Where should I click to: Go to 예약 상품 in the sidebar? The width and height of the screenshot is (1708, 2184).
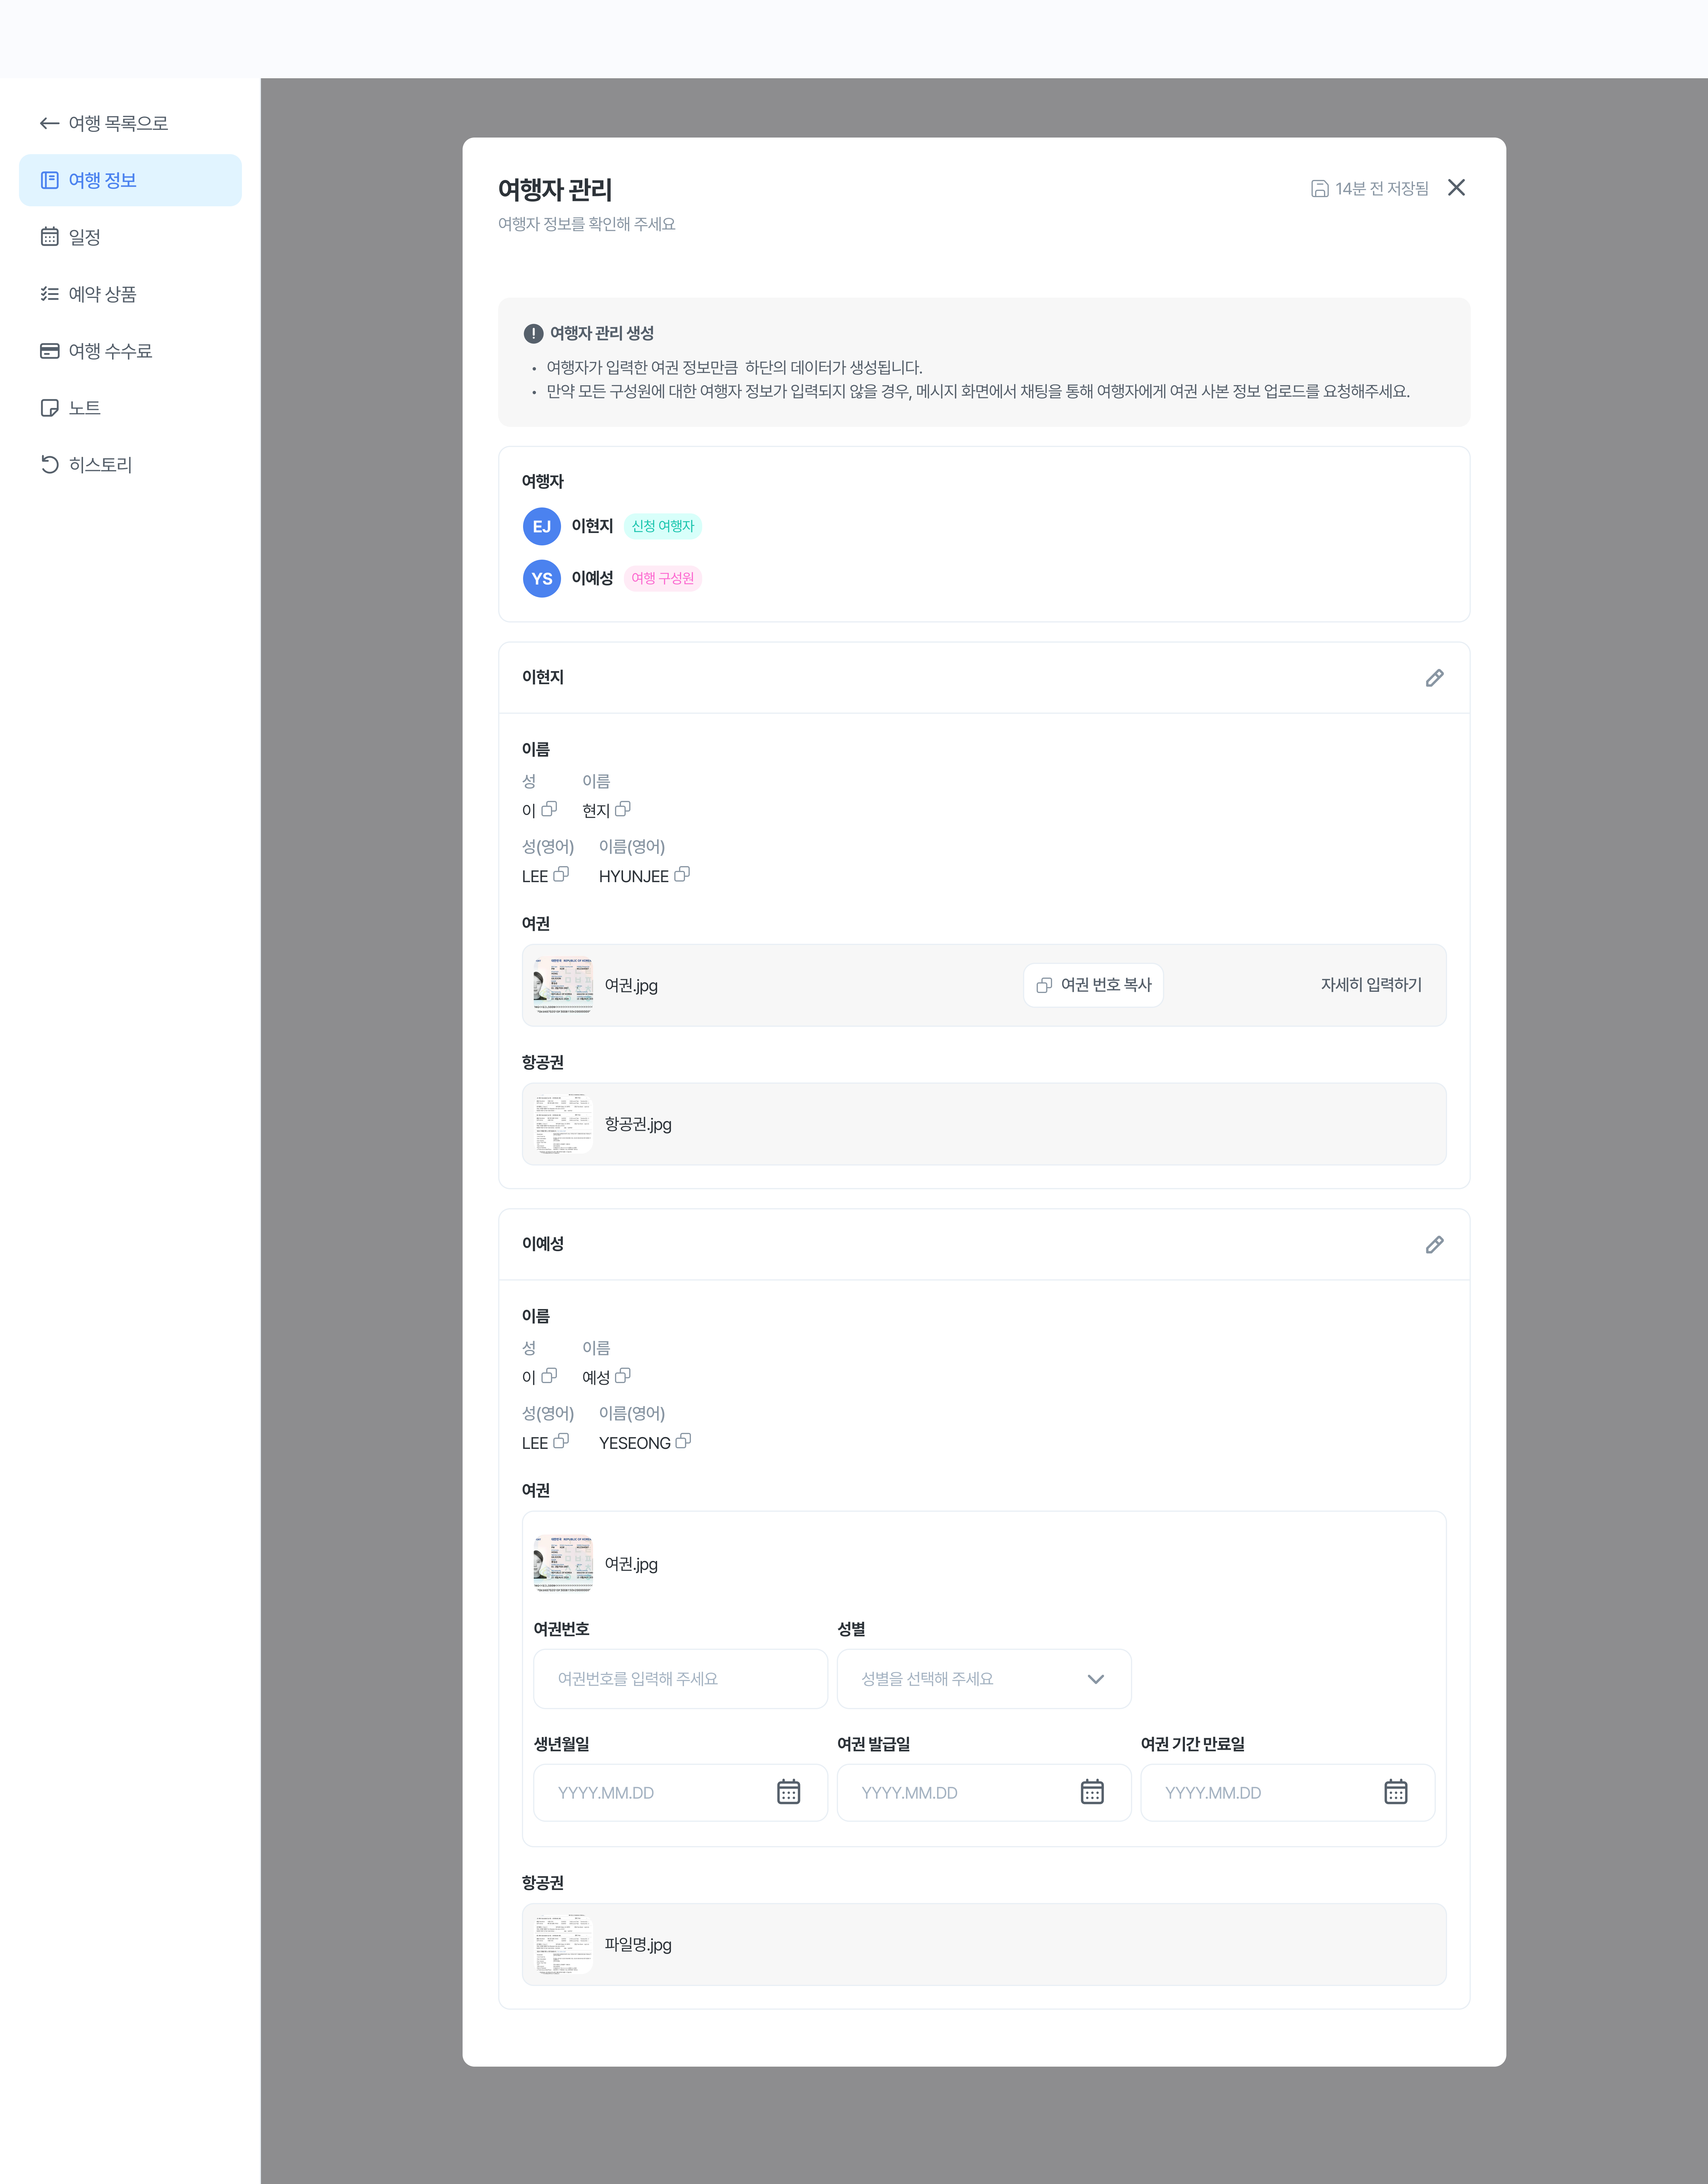[102, 294]
